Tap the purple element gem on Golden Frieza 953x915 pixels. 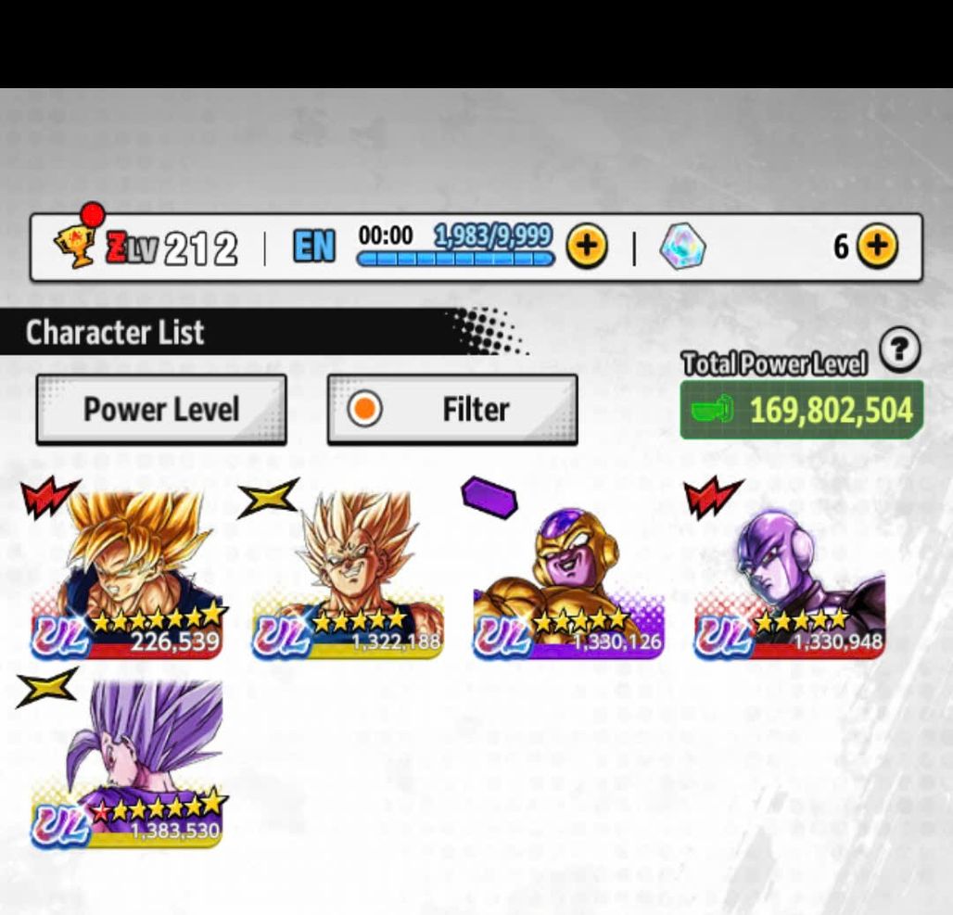[489, 497]
